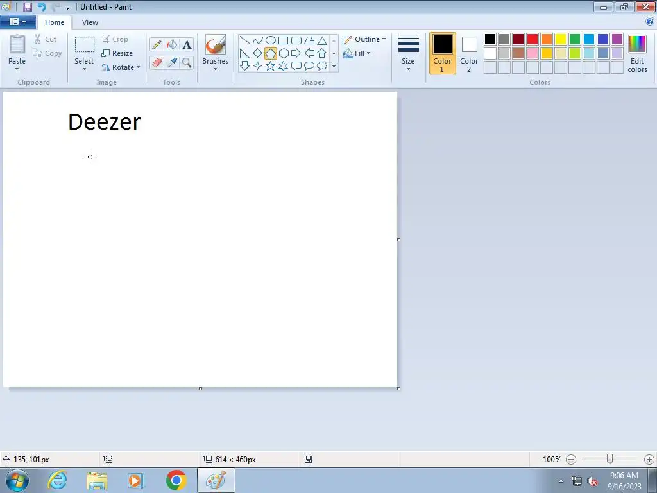This screenshot has height=493, width=657.
Task: Select the Pencil tool
Action: point(157,44)
